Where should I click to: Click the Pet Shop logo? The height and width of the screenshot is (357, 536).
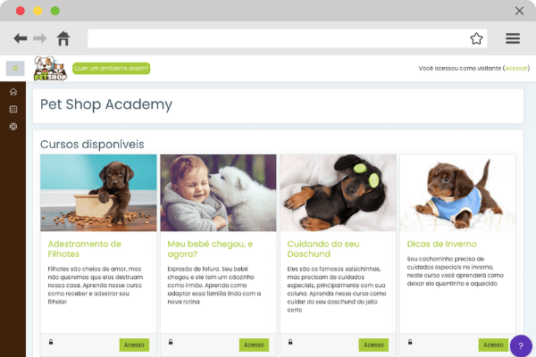50,69
